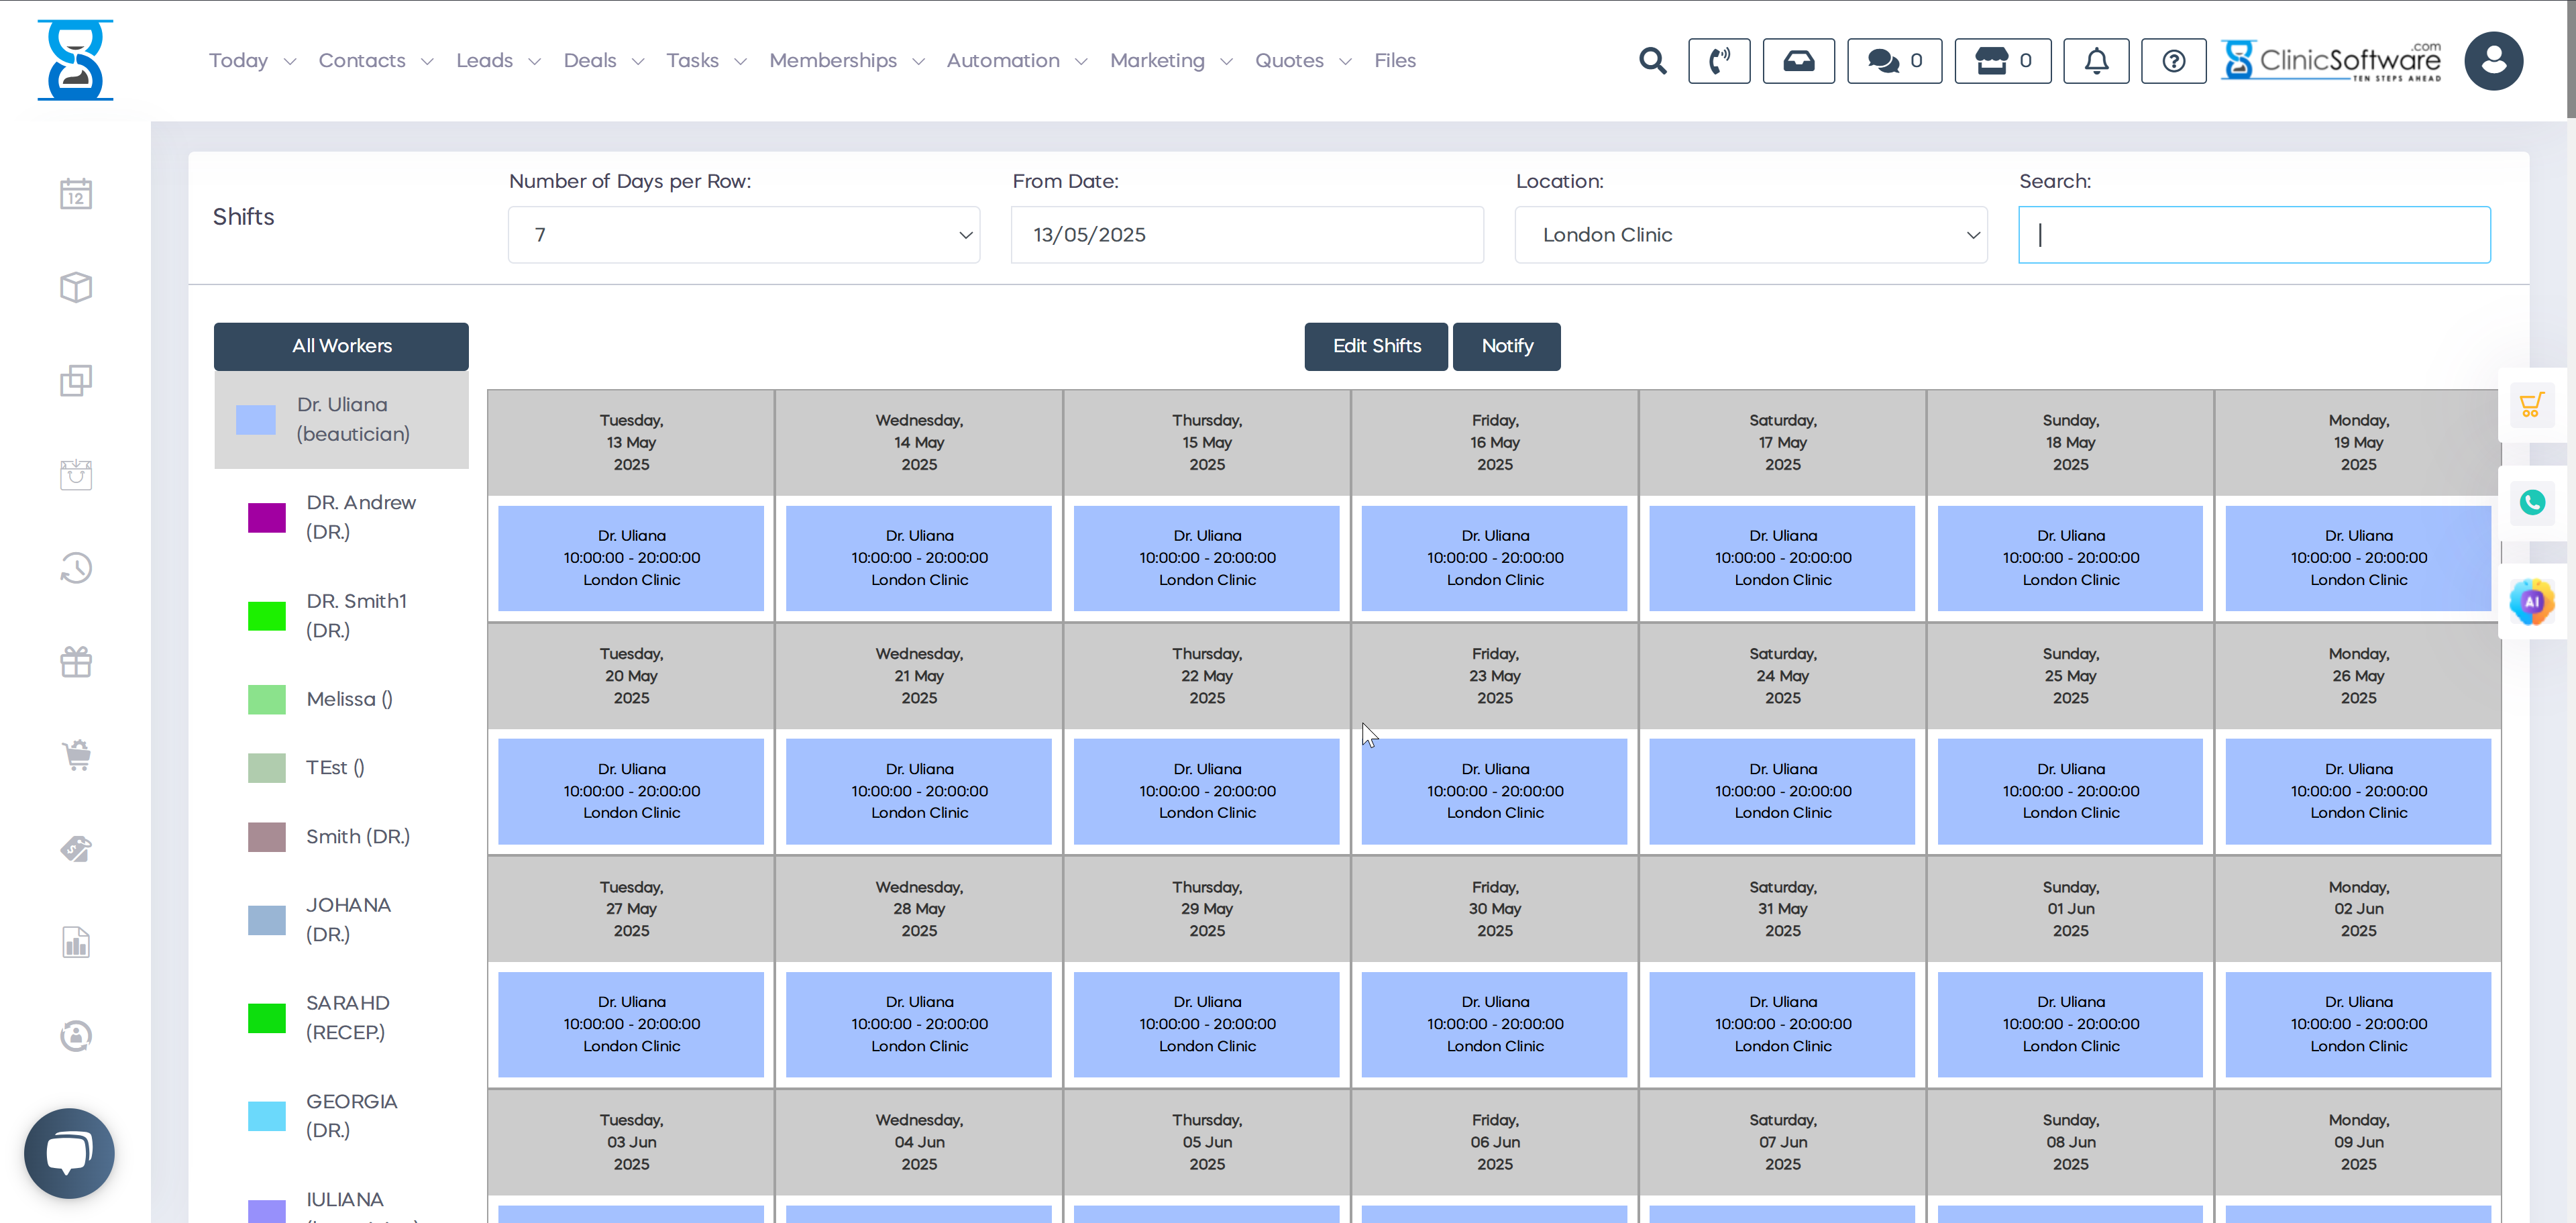Click the orange shopping cart side icon
Viewport: 2576px width, 1223px height.
pyautogui.click(x=2531, y=405)
